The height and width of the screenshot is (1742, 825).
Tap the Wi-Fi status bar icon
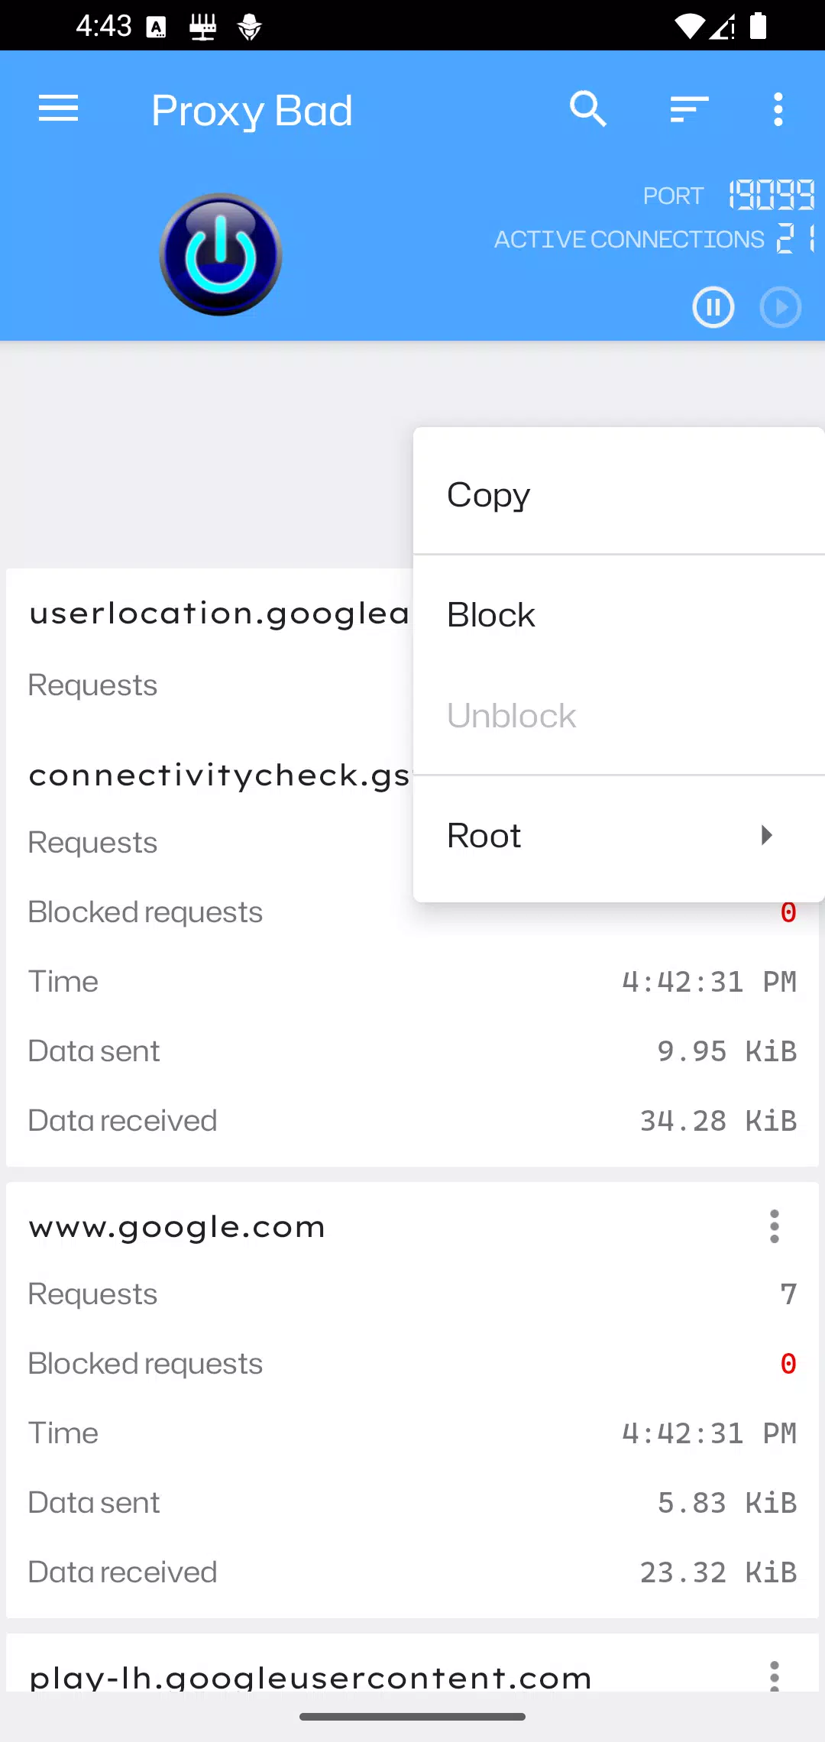pyautogui.click(x=690, y=26)
